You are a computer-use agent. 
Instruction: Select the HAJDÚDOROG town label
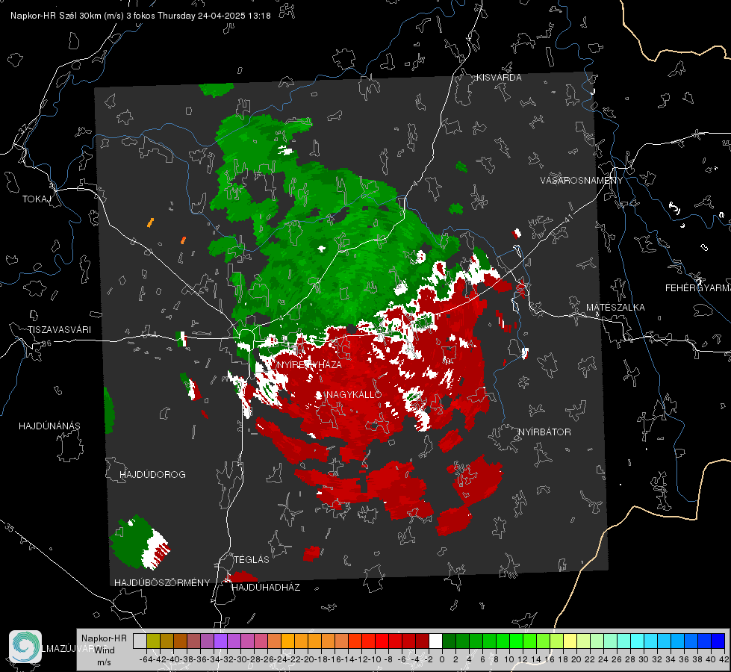[x=152, y=474]
